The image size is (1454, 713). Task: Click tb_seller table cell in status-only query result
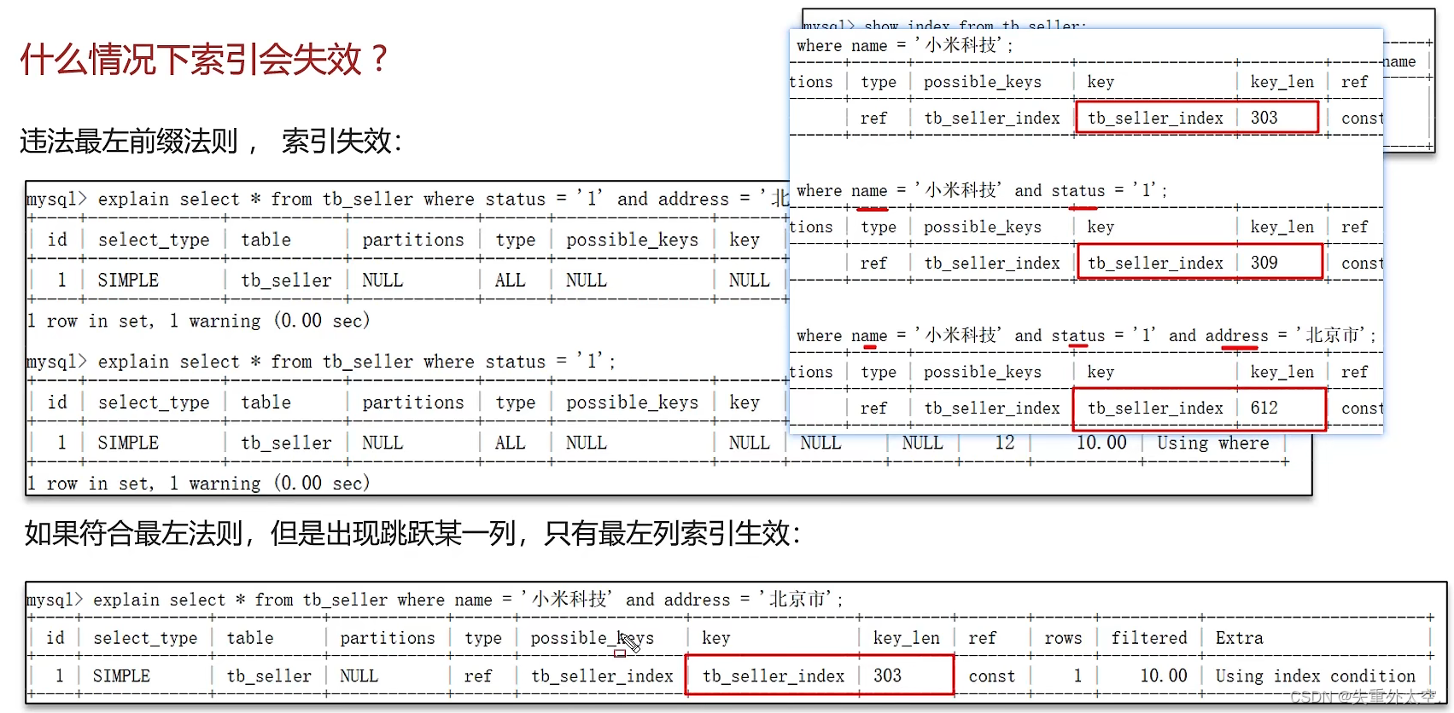click(286, 443)
